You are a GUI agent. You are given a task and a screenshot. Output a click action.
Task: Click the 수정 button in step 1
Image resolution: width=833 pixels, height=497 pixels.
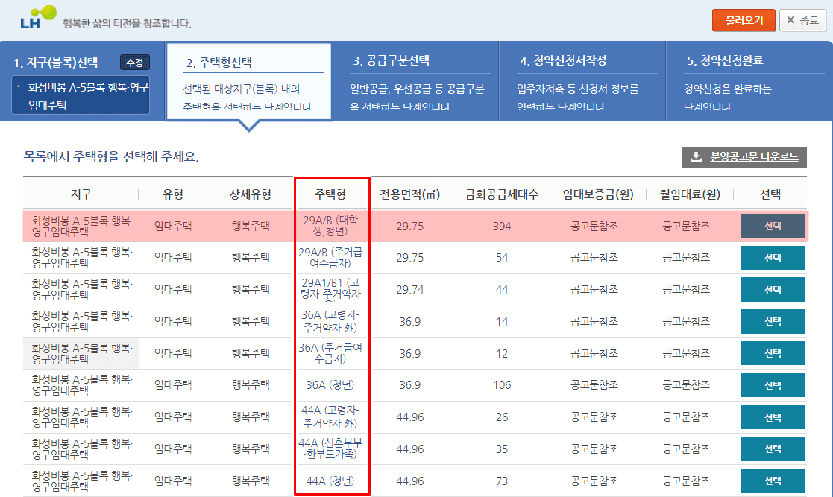[135, 63]
